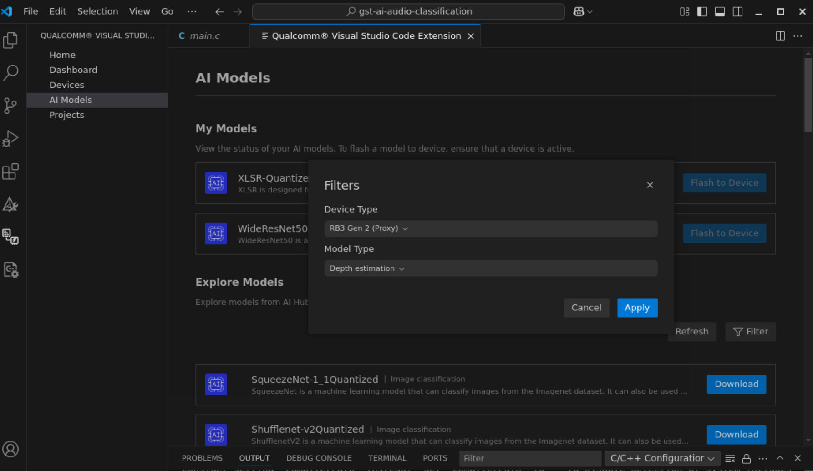813x471 pixels.
Task: Go to Home in Qualcomm sidebar
Action: (97, 55)
